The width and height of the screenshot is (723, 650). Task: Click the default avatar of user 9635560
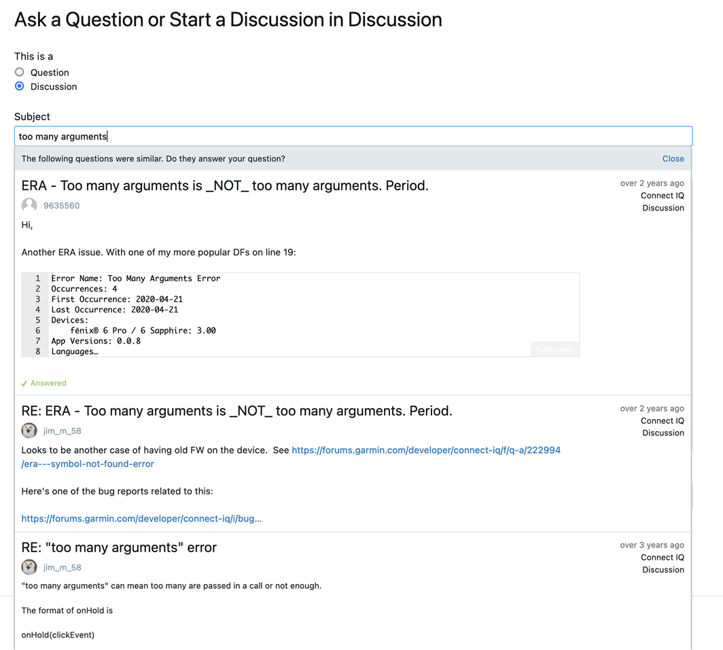pyautogui.click(x=29, y=205)
